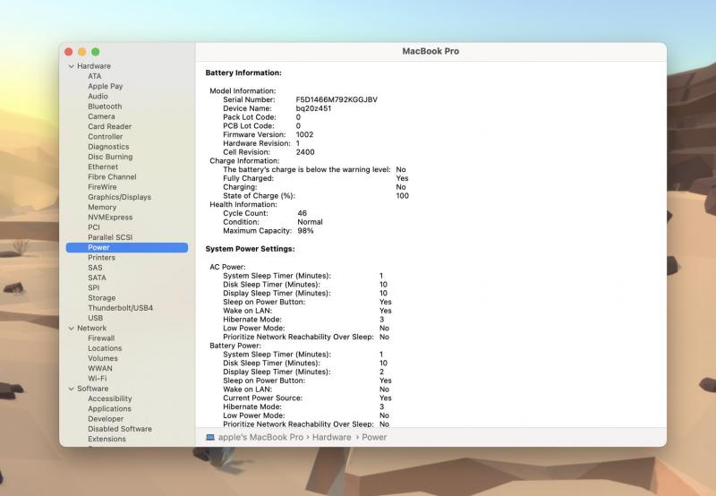This screenshot has width=716, height=496.
Task: Click the serial number F5D1466M792KGGJBV
Action: (337, 99)
